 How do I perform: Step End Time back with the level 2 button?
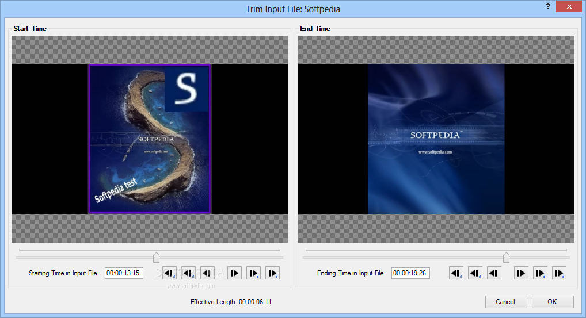[475, 273]
